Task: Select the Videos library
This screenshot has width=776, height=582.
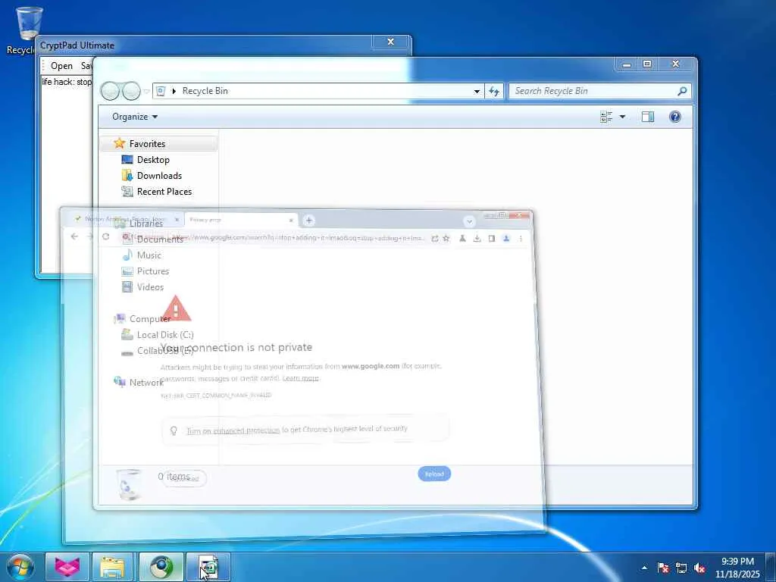Action: pyautogui.click(x=150, y=287)
